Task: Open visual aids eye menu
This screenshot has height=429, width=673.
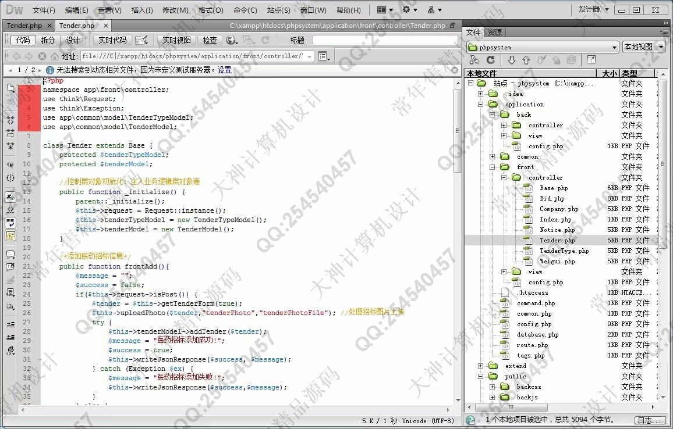Action: click(x=249, y=40)
